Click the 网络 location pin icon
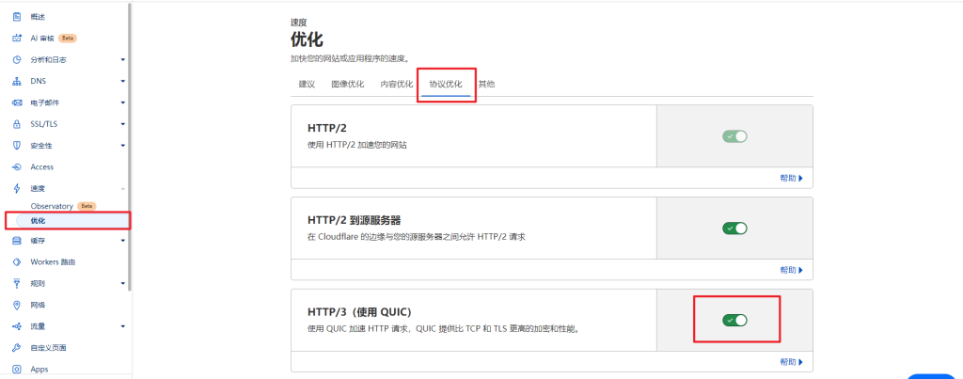The height and width of the screenshot is (379, 963). point(17,306)
